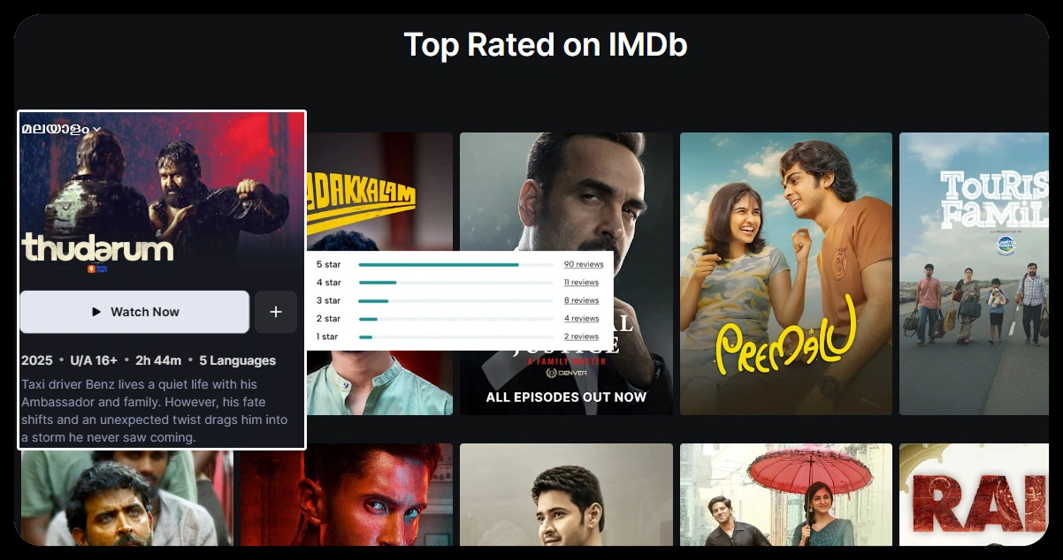Screen dimensions: 1063x560
Task: Open the 4 reviews link
Action: [x=581, y=319]
